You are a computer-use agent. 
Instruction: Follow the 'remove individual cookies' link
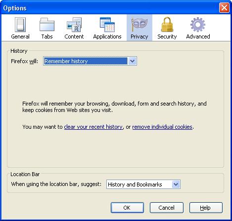tap(162, 127)
